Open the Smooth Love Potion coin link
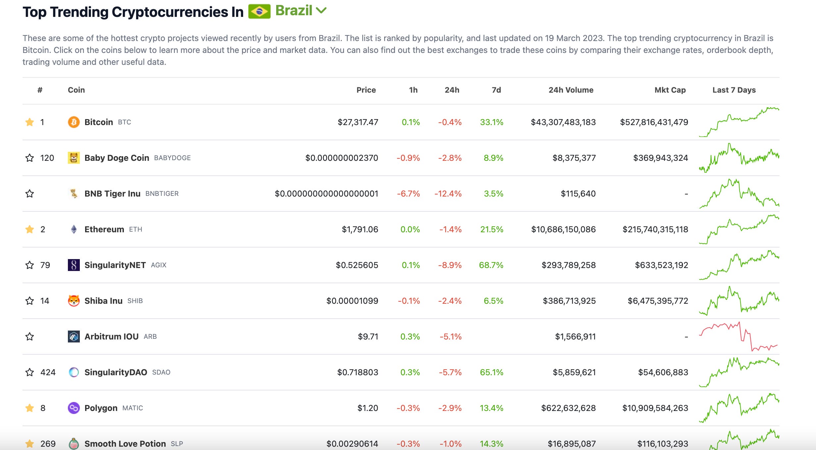Screen dimensions: 816x450 125,443
